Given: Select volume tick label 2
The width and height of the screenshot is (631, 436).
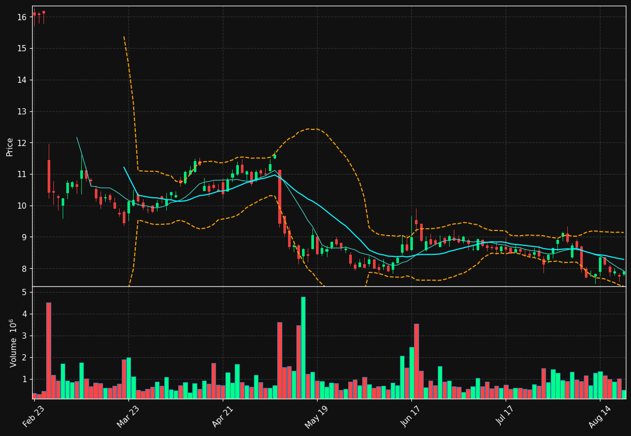Looking at the screenshot, I should (x=24, y=357).
